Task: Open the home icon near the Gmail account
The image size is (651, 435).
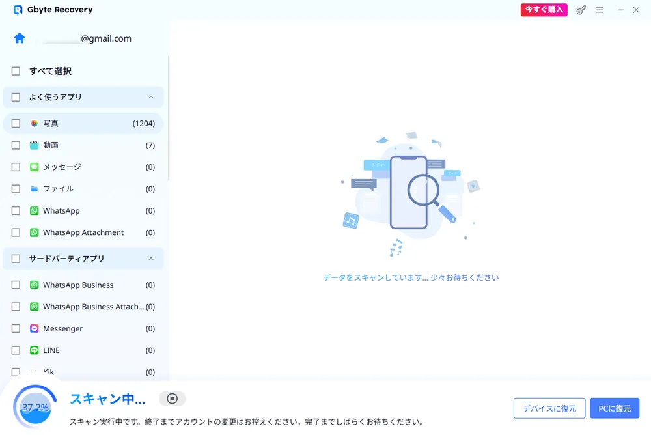Action: (19, 38)
